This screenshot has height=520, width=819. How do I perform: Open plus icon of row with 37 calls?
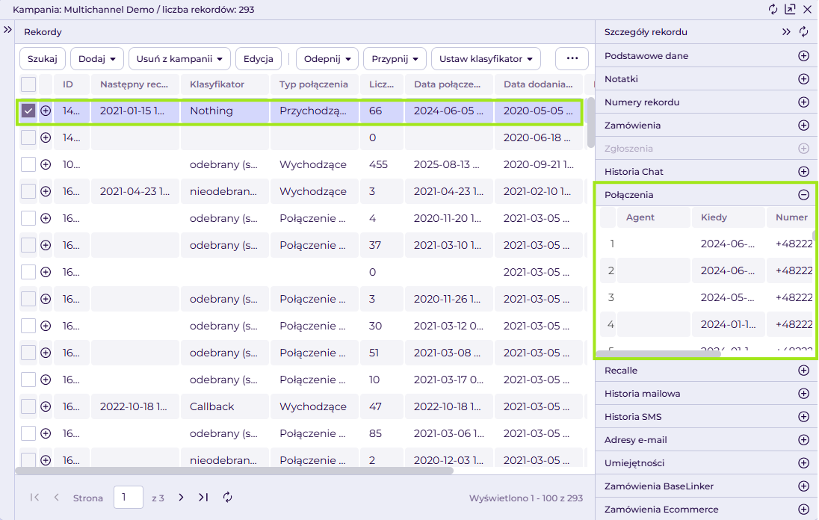[x=46, y=245]
